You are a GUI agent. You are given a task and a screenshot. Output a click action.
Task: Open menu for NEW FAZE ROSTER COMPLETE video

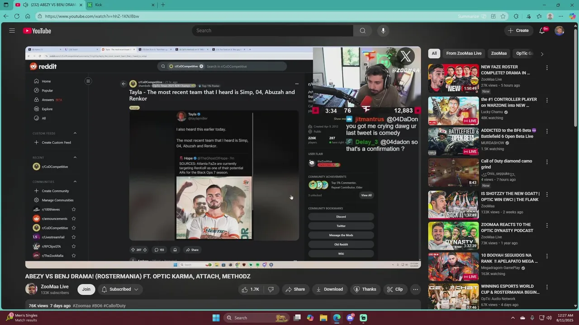click(547, 68)
